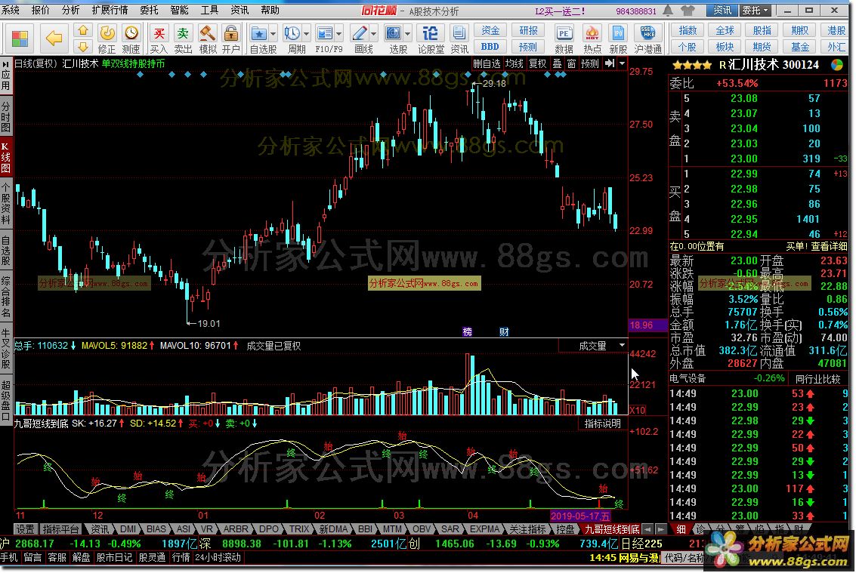
Task: Open the 沪港通 SSE-HKE icon
Action: click(647, 34)
